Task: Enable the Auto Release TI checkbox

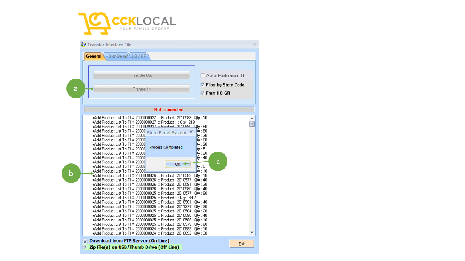Action: tap(202, 75)
